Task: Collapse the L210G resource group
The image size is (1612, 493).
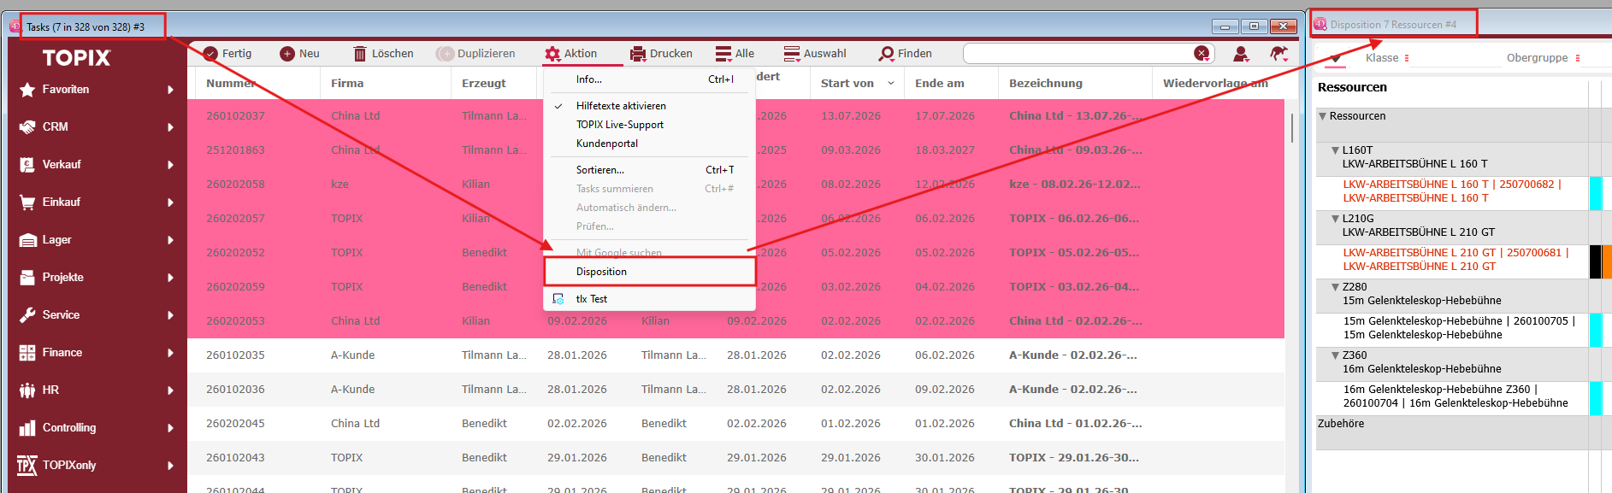Action: (x=1336, y=219)
